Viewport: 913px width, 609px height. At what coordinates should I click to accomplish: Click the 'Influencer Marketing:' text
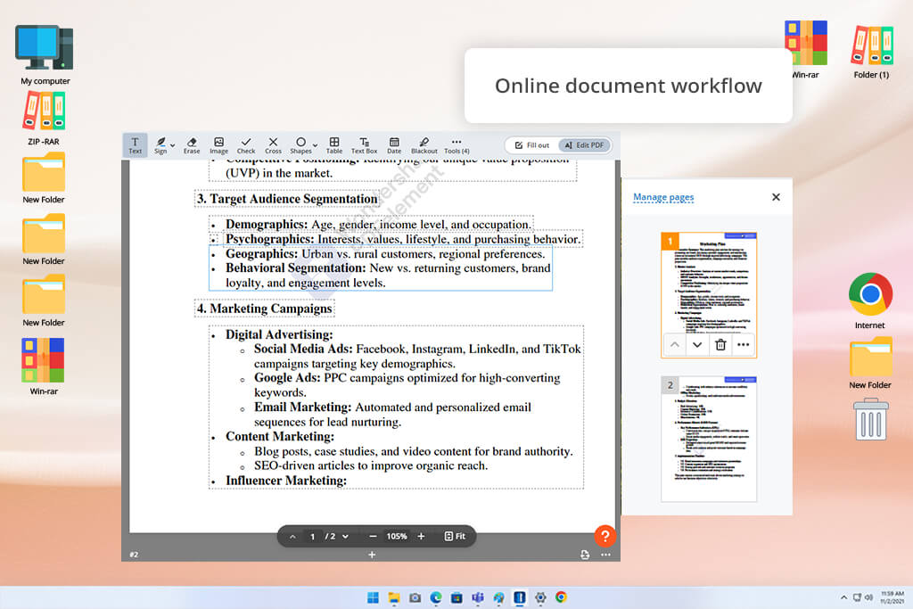(286, 481)
